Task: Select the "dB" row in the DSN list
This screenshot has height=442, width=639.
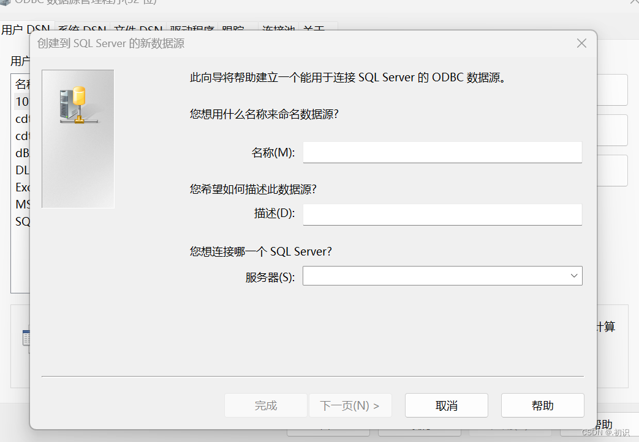Action: [22, 153]
